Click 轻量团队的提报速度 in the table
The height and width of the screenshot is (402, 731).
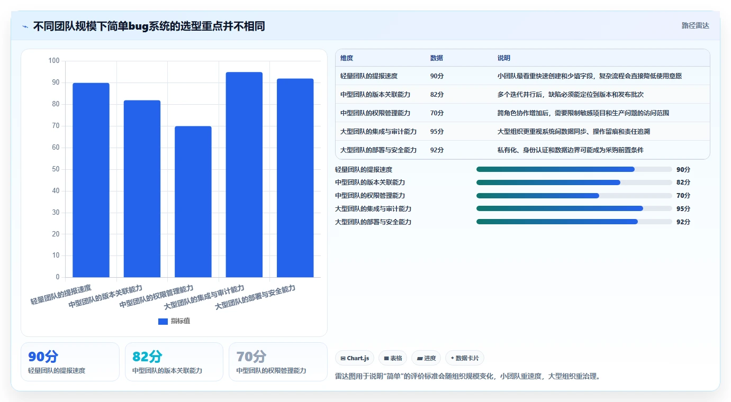tap(369, 76)
